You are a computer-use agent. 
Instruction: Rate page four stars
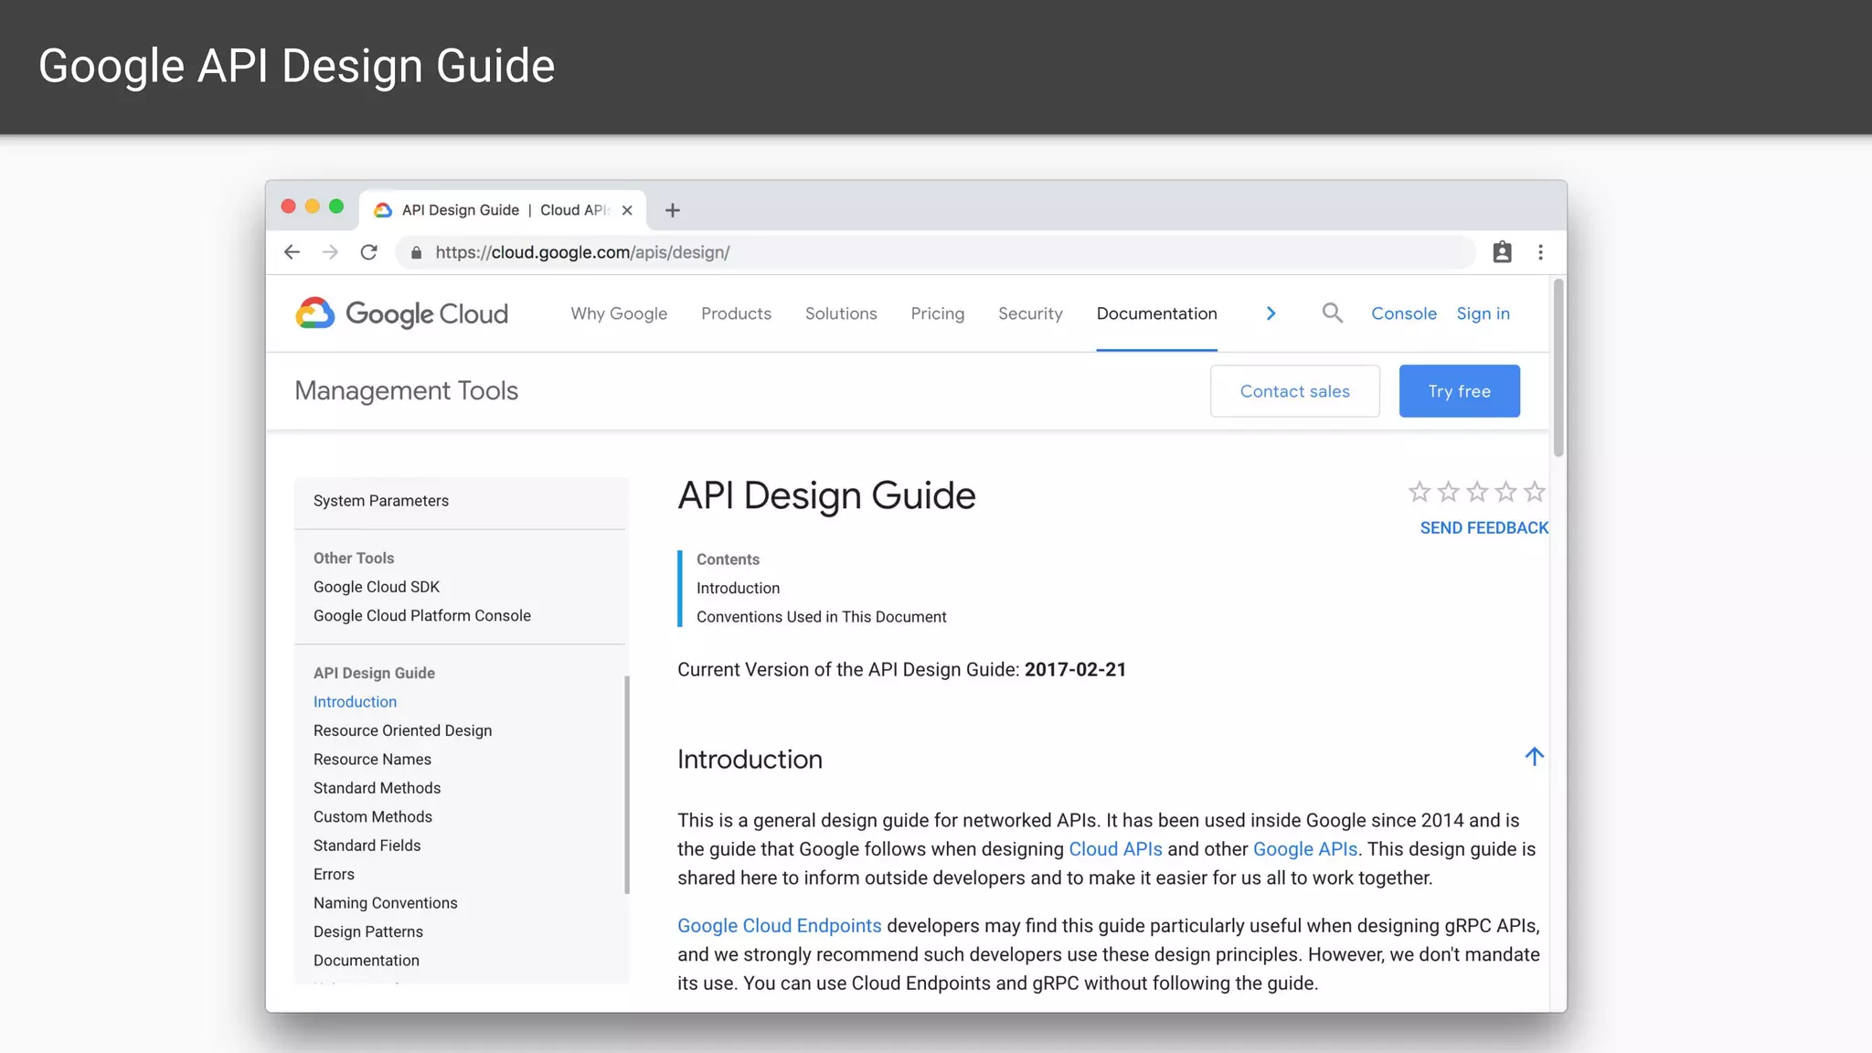click(x=1505, y=493)
